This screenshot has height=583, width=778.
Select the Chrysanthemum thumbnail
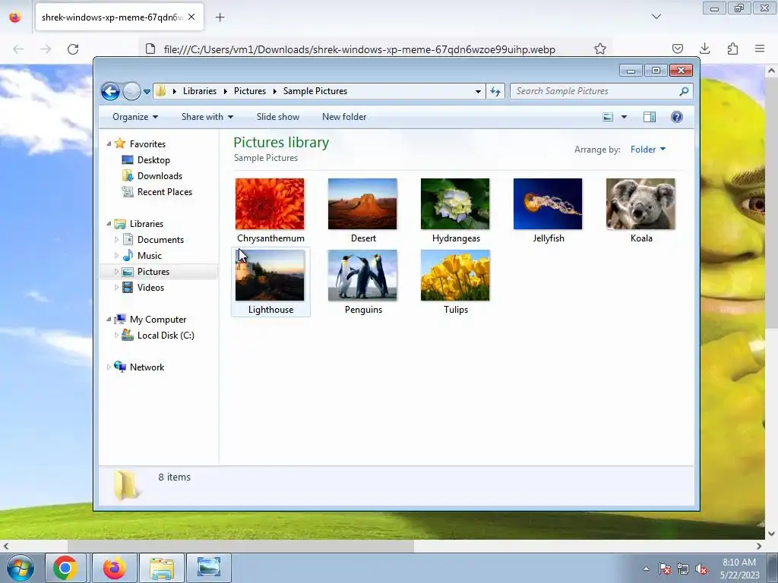[x=270, y=203]
